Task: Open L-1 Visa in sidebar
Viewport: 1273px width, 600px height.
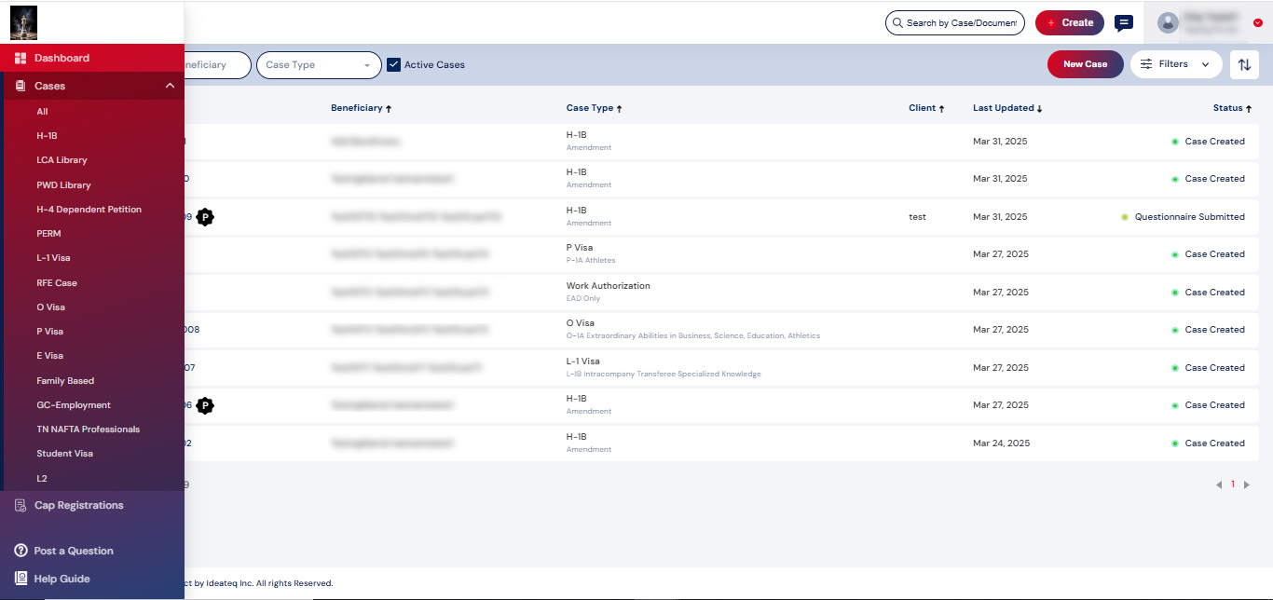Action: pyautogui.click(x=53, y=258)
